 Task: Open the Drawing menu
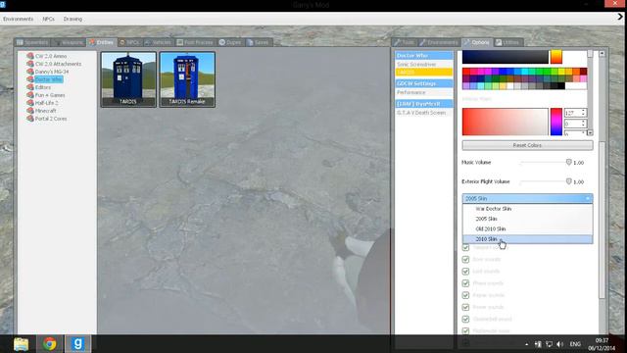(x=72, y=19)
